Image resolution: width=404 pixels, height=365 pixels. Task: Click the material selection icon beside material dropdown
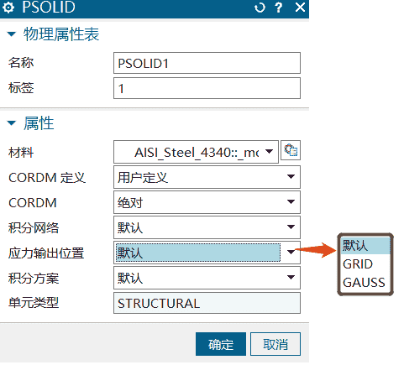coord(291,150)
